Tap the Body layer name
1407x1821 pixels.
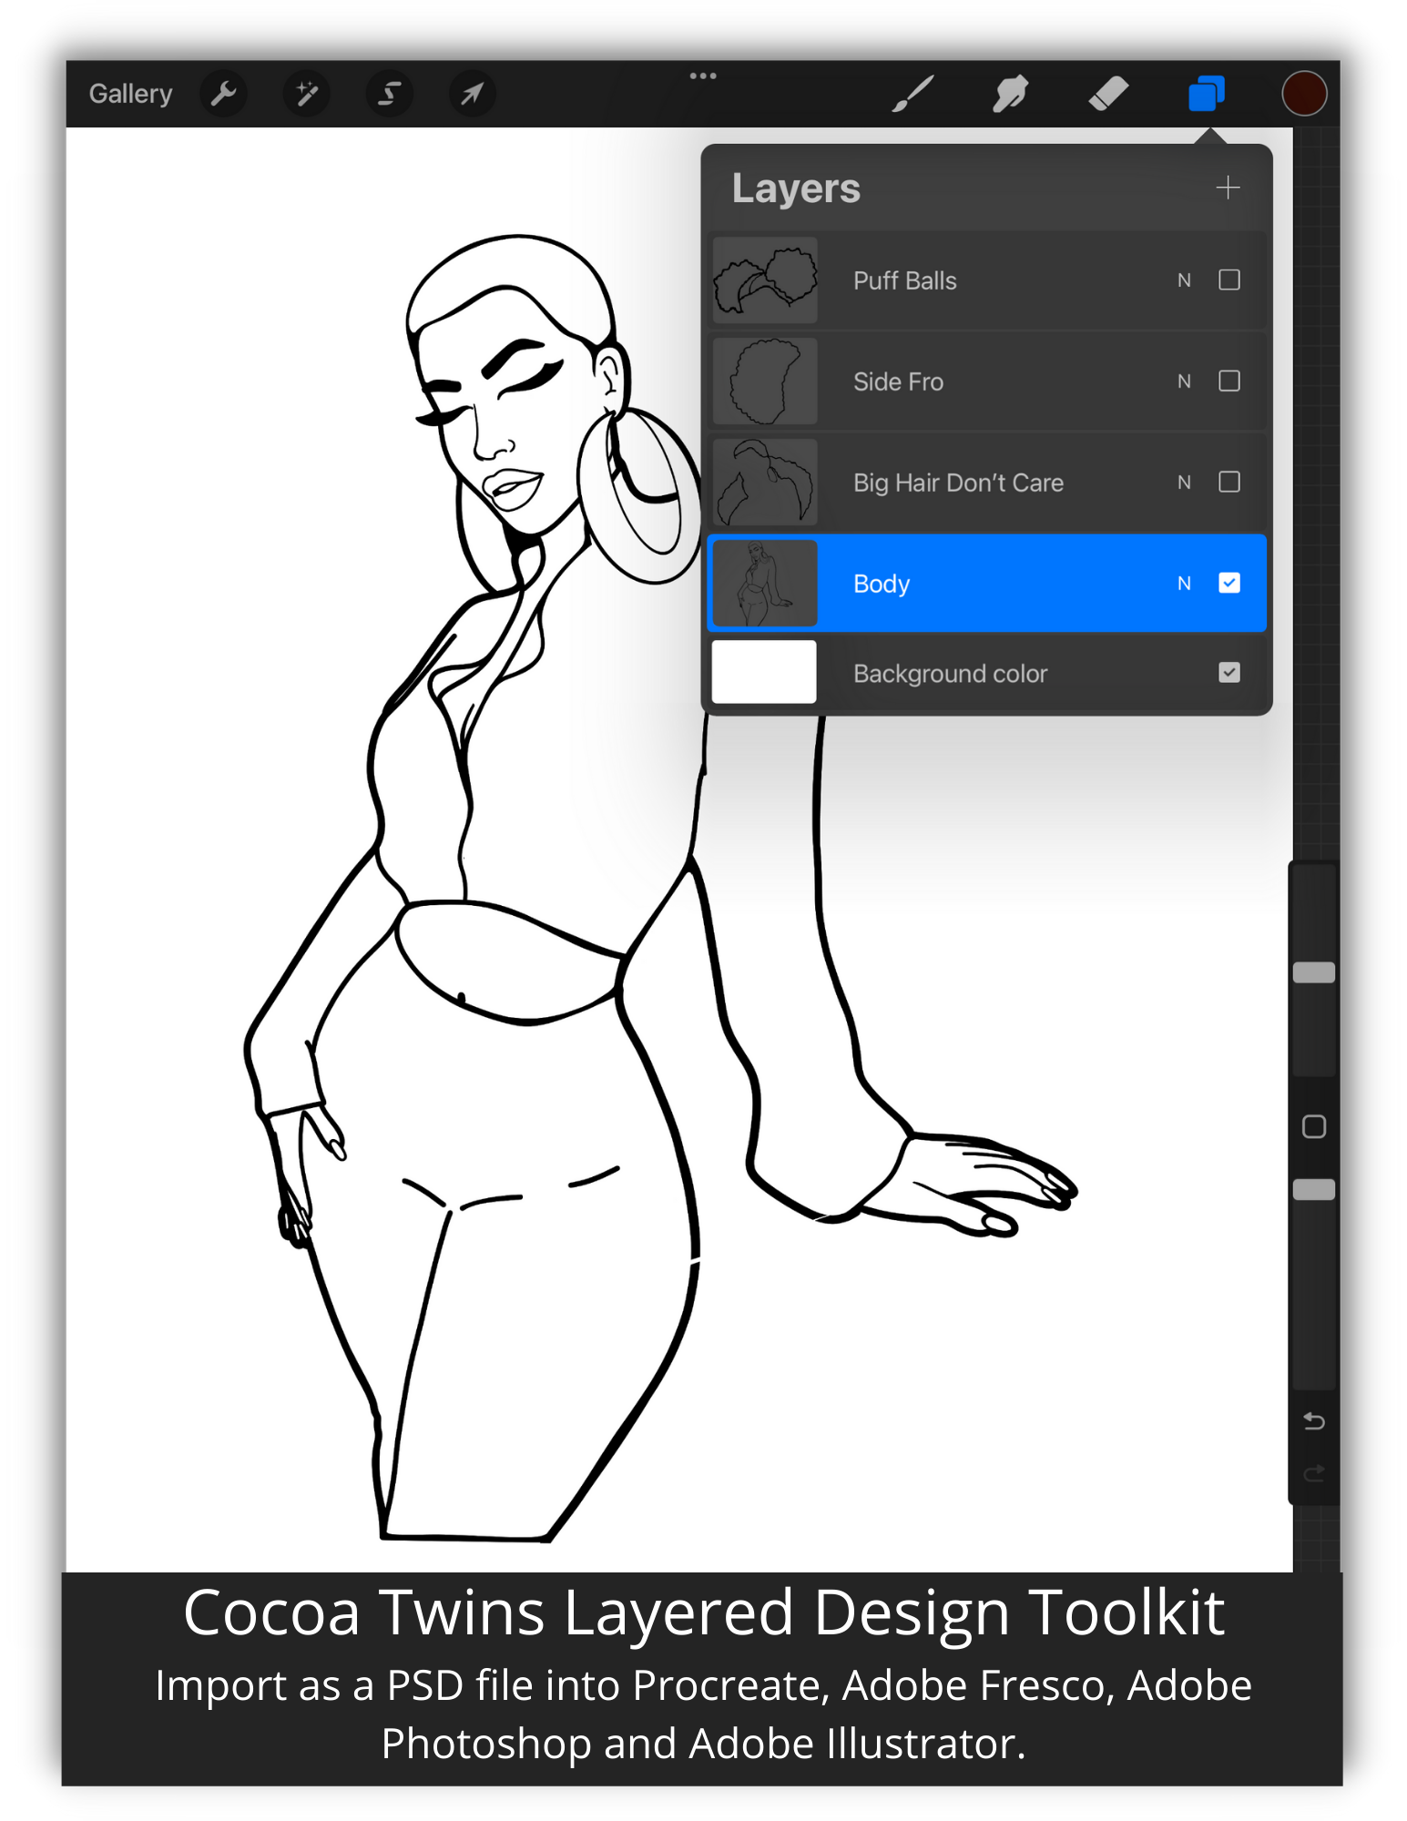click(882, 584)
